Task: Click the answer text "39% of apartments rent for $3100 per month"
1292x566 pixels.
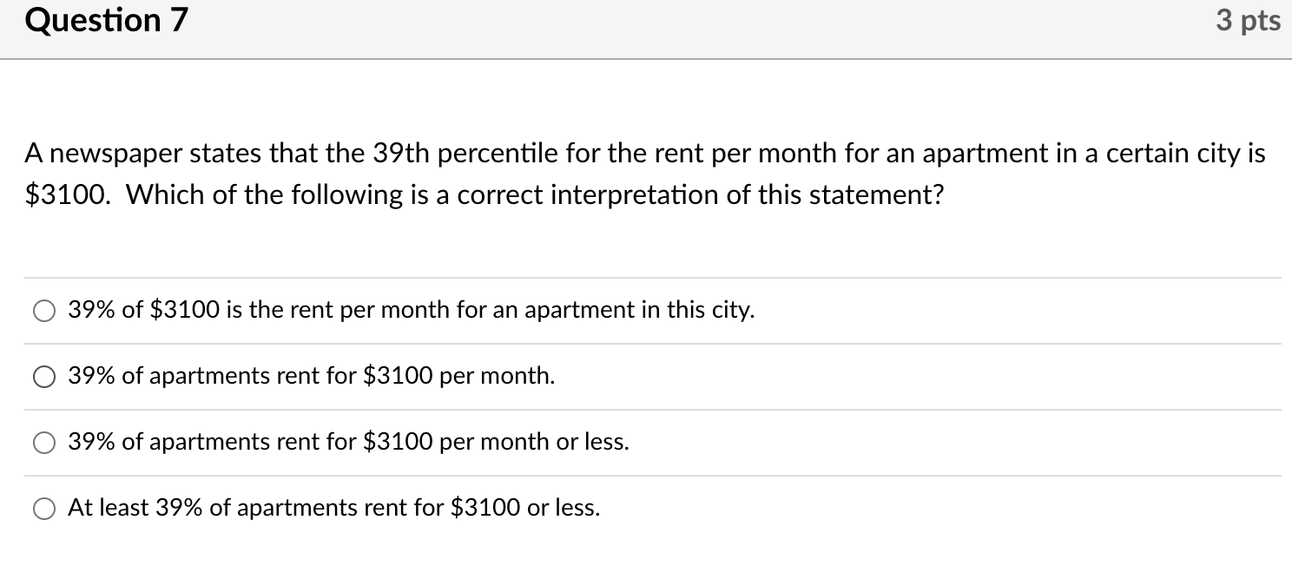Action: [x=311, y=376]
